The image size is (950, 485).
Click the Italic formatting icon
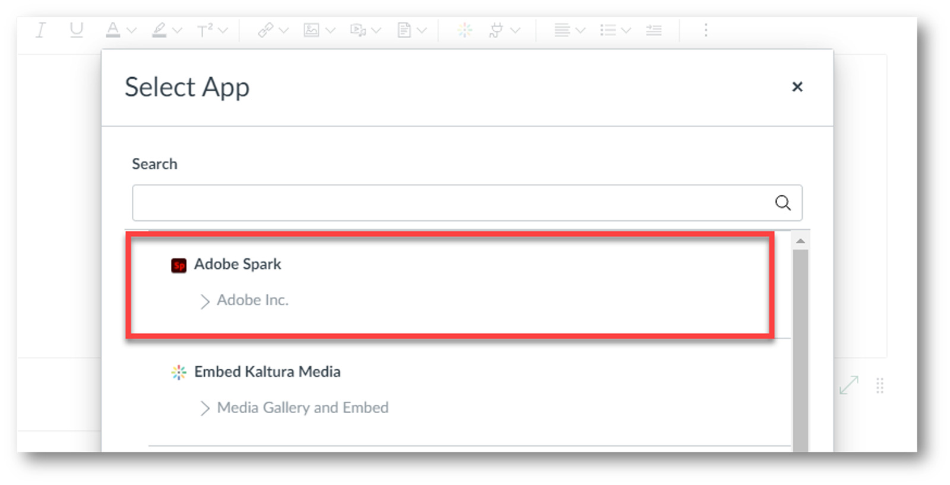tap(40, 30)
